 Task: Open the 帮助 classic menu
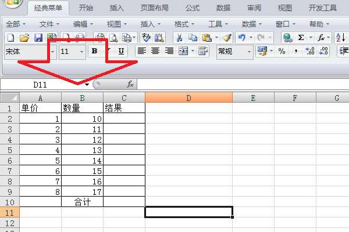(319, 24)
